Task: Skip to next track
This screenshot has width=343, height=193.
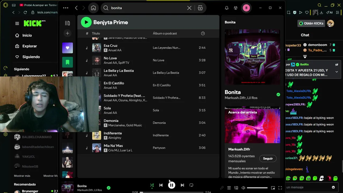Action: click(x=182, y=185)
